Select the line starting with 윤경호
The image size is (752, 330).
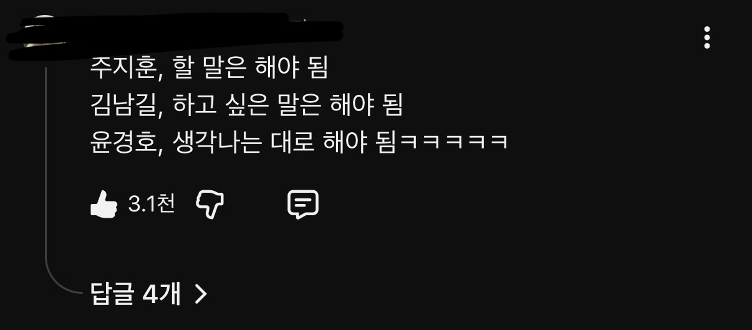[x=299, y=143]
